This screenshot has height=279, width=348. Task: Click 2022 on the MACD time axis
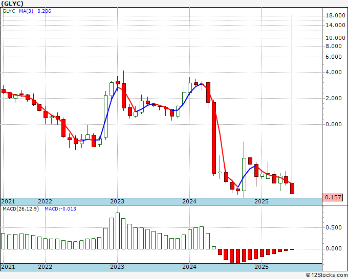[45, 267]
